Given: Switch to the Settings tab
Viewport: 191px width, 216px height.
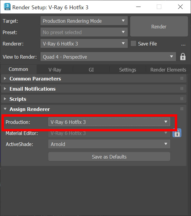Looking at the screenshot, I should pyautogui.click(x=128, y=70).
